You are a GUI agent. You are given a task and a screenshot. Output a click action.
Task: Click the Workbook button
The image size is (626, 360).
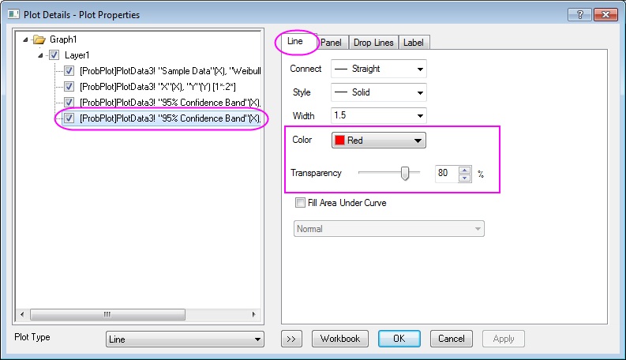point(340,339)
